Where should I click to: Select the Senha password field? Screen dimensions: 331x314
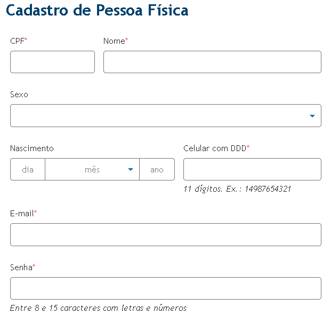point(165,288)
